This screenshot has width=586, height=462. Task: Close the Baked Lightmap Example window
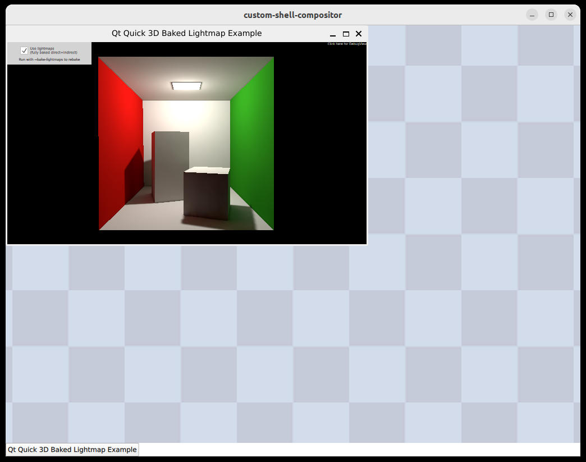[x=359, y=34]
